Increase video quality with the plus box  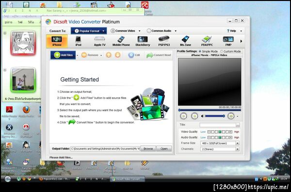click(231, 132)
